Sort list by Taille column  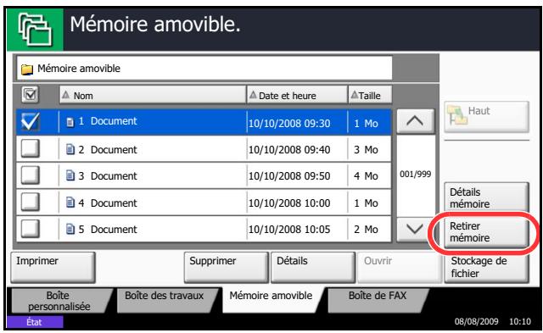370,95
